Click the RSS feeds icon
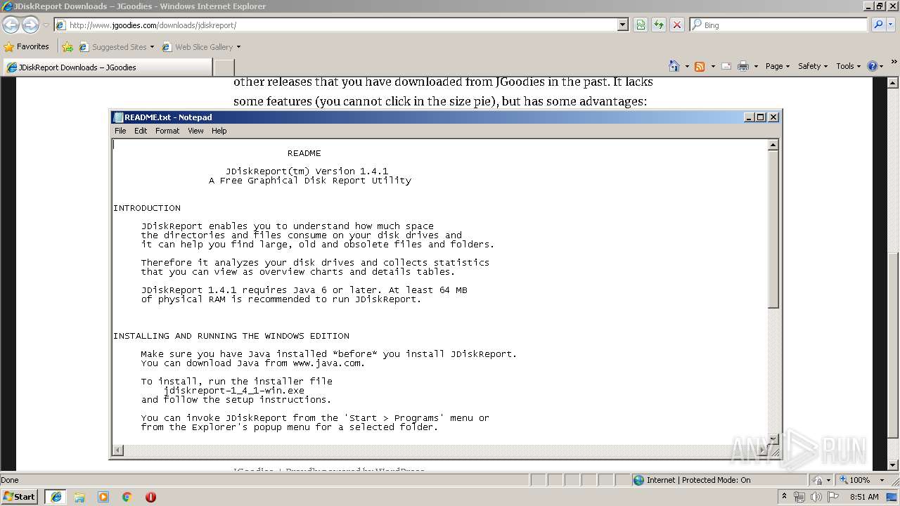This screenshot has height=506, width=900. point(700,66)
